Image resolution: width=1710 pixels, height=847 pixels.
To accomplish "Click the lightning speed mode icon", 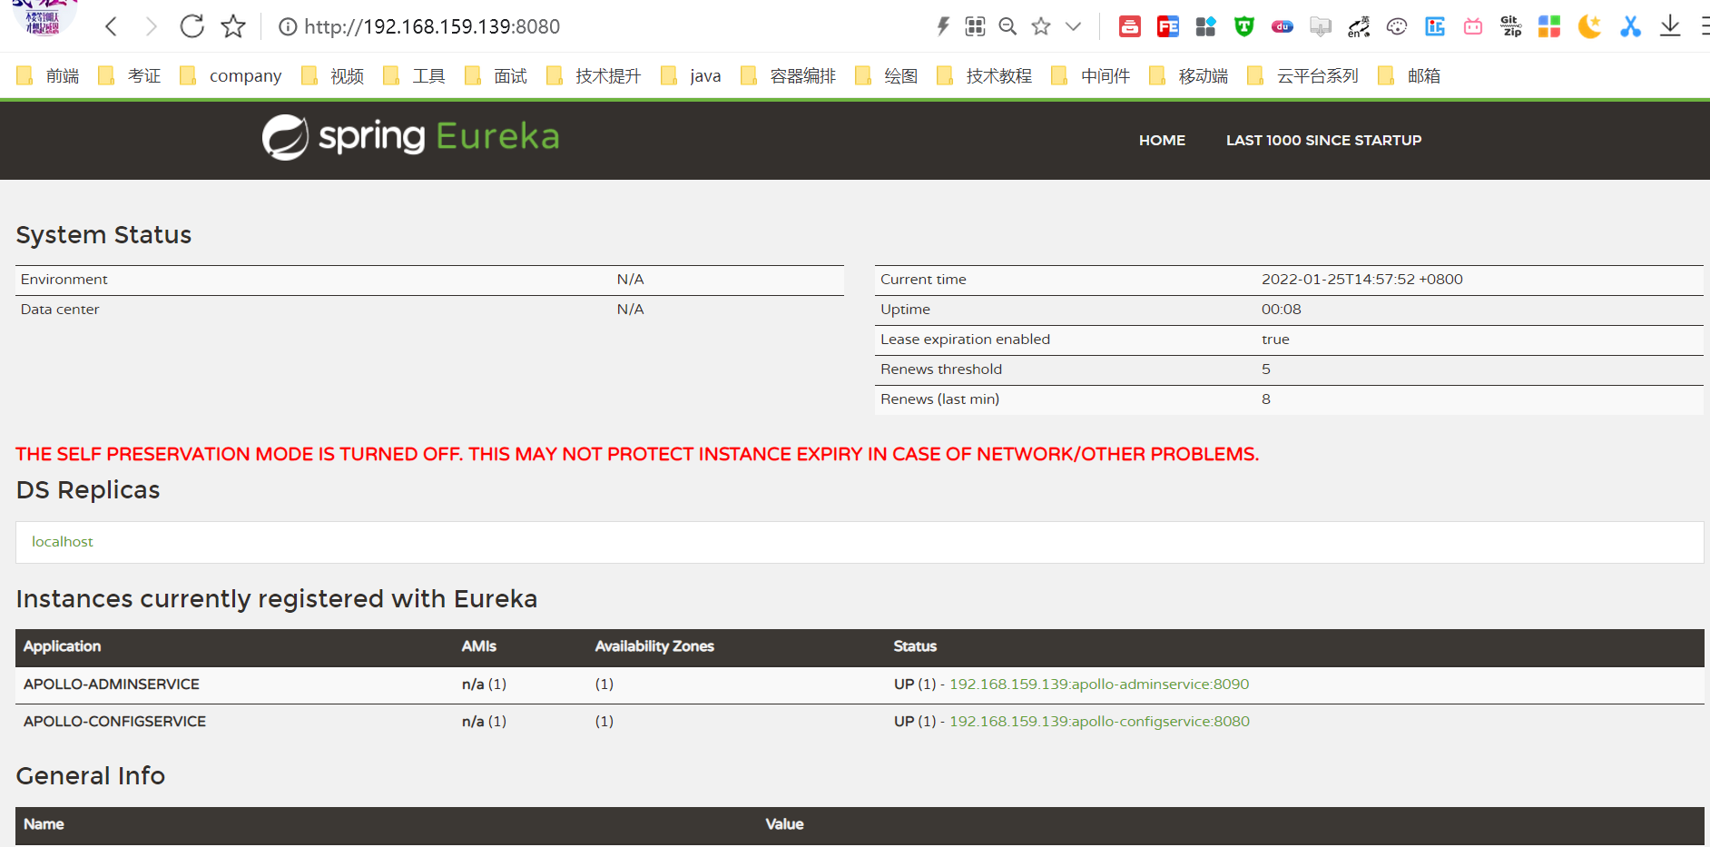I will click(943, 26).
